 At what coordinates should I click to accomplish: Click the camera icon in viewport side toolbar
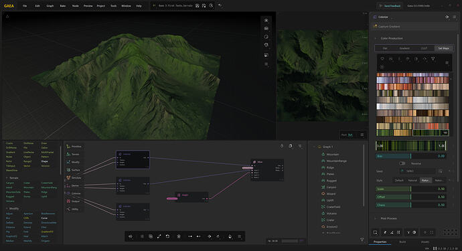[x=266, y=28]
